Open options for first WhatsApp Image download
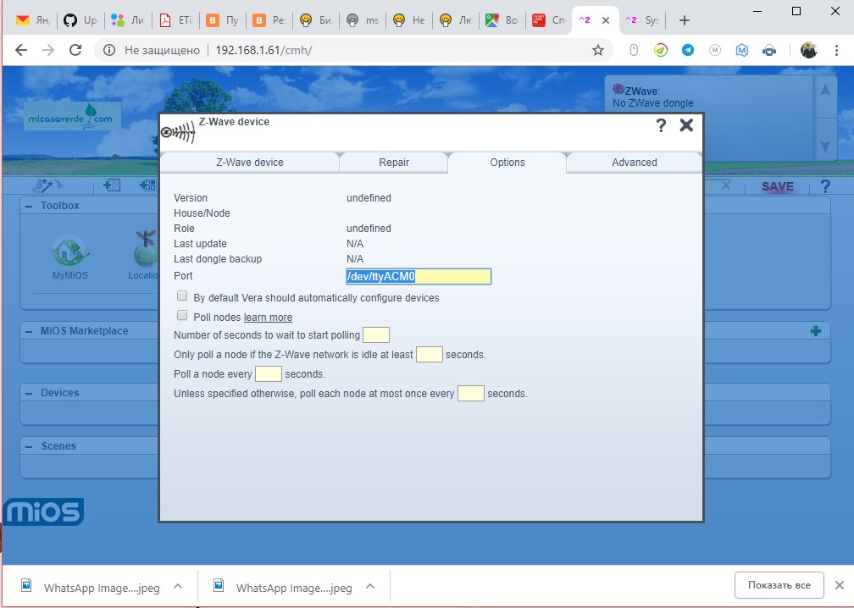This screenshot has width=854, height=608. [x=178, y=586]
